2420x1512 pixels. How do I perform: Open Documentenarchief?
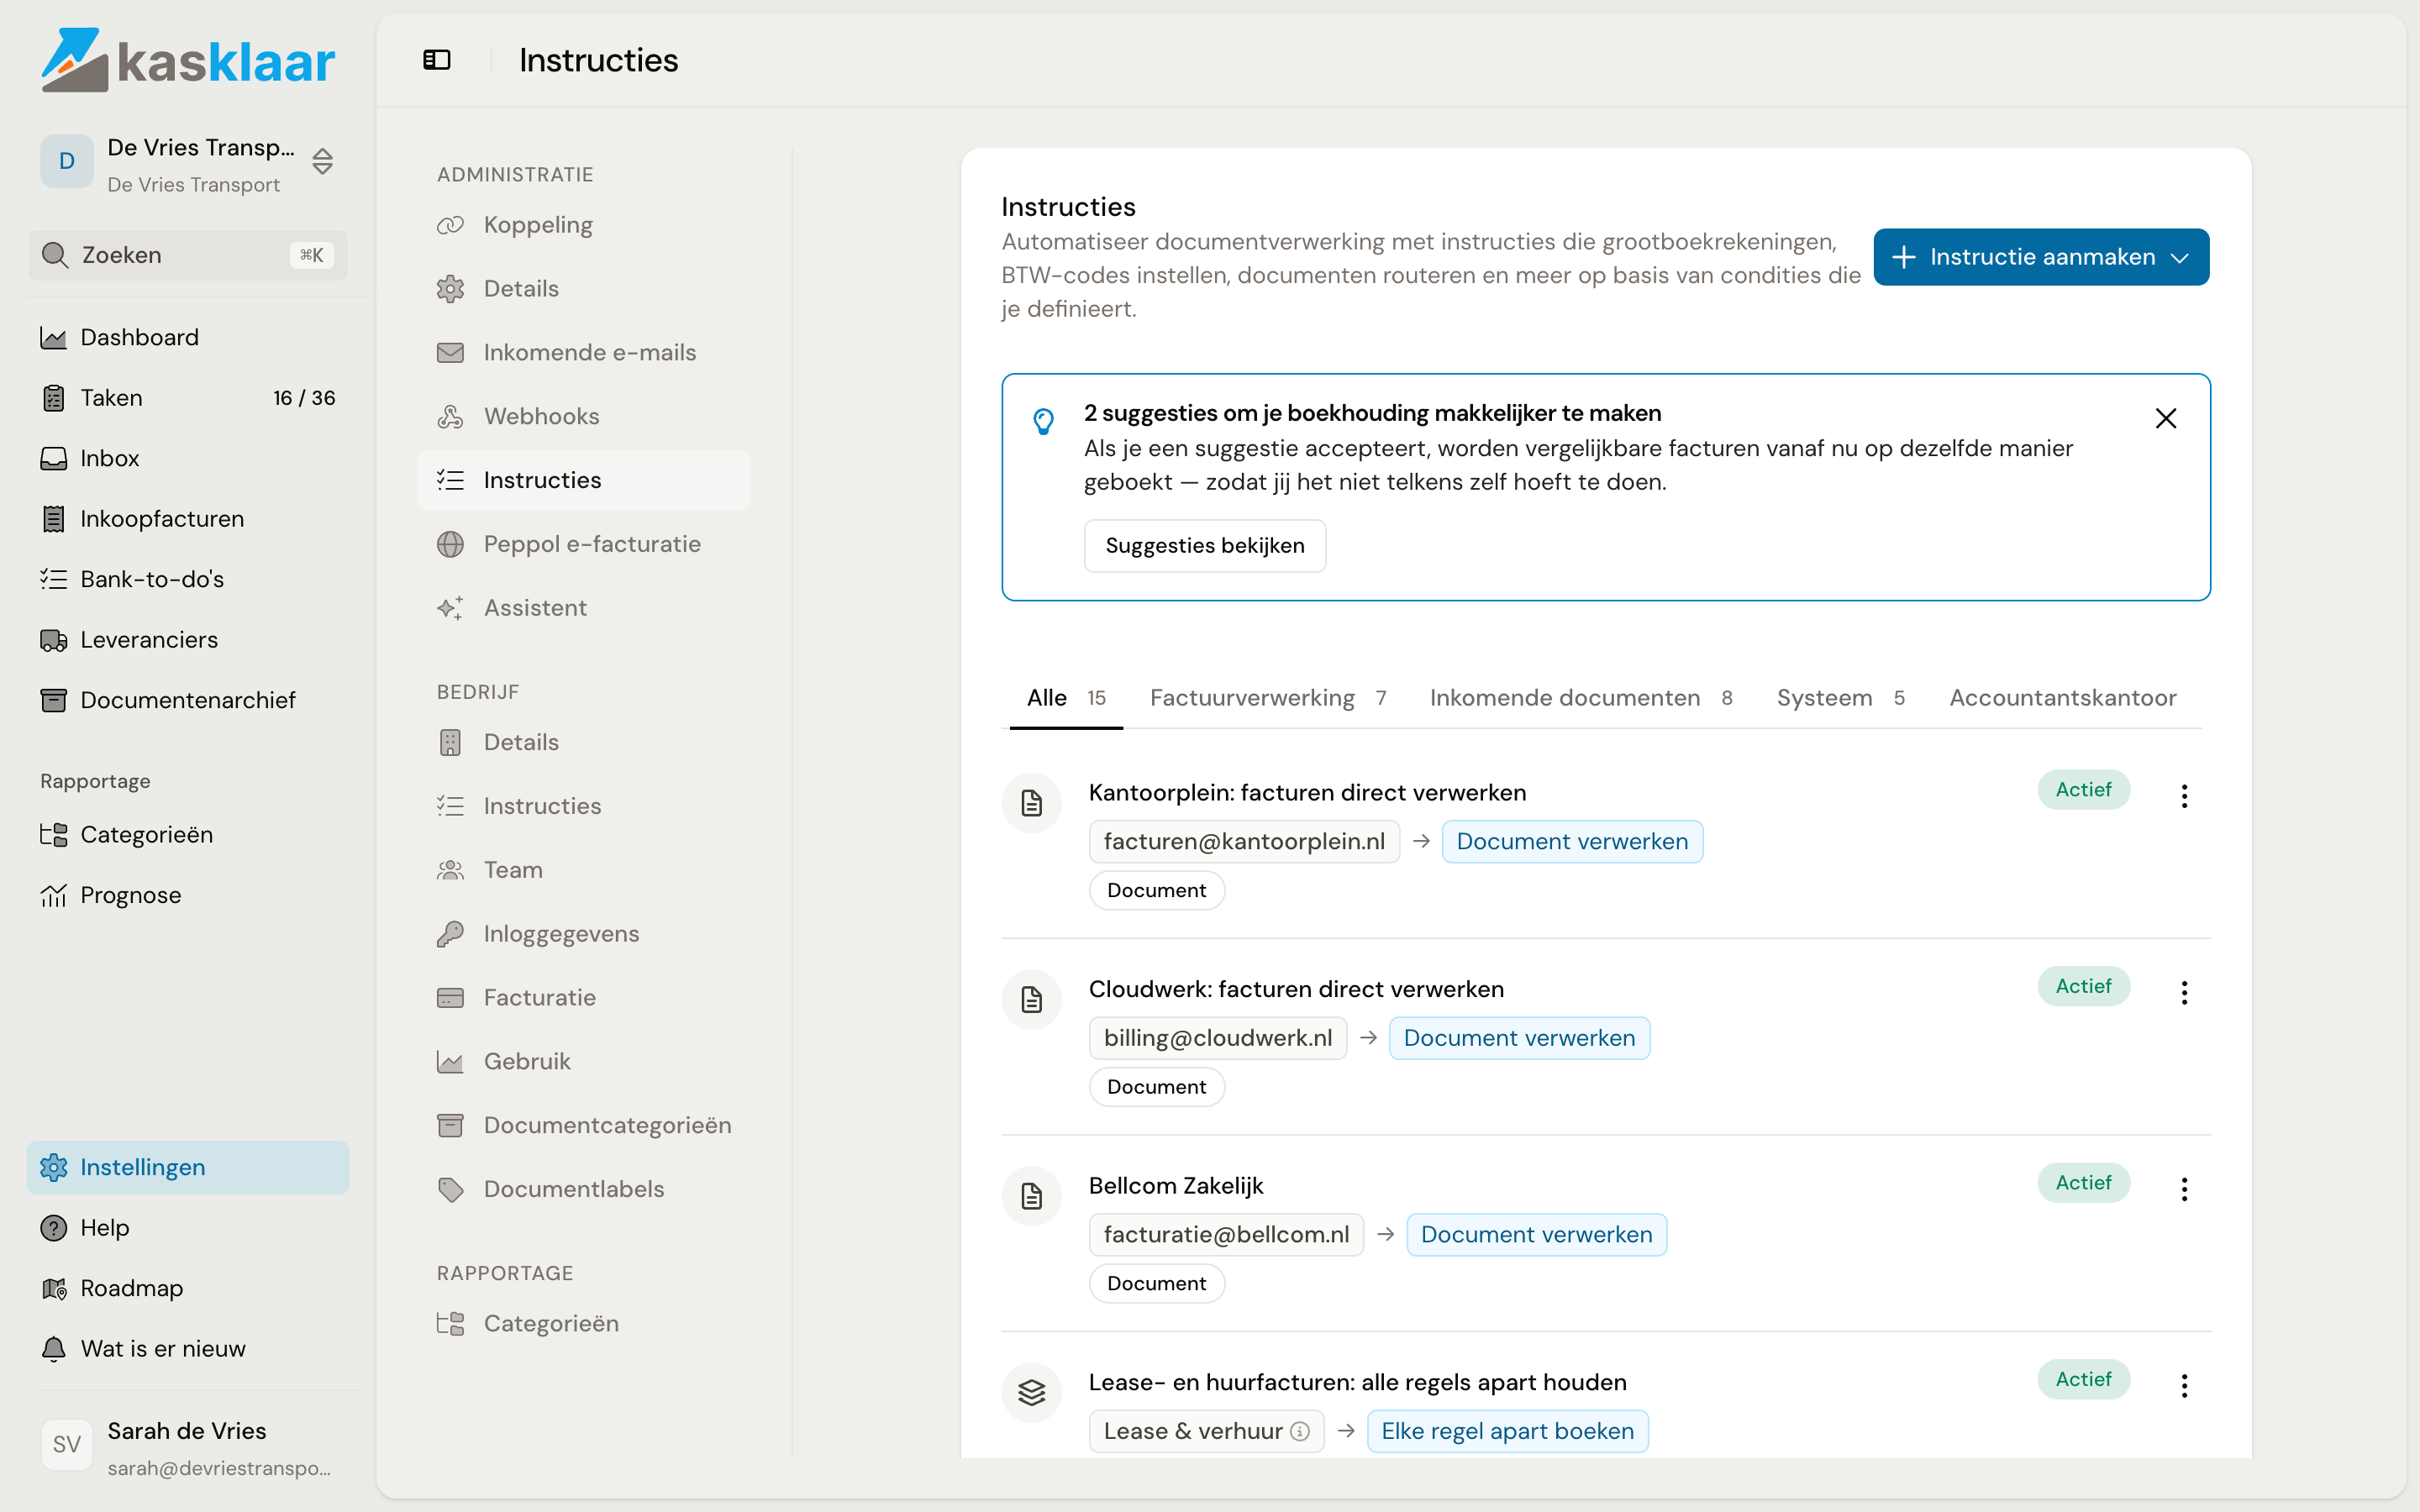(x=188, y=700)
